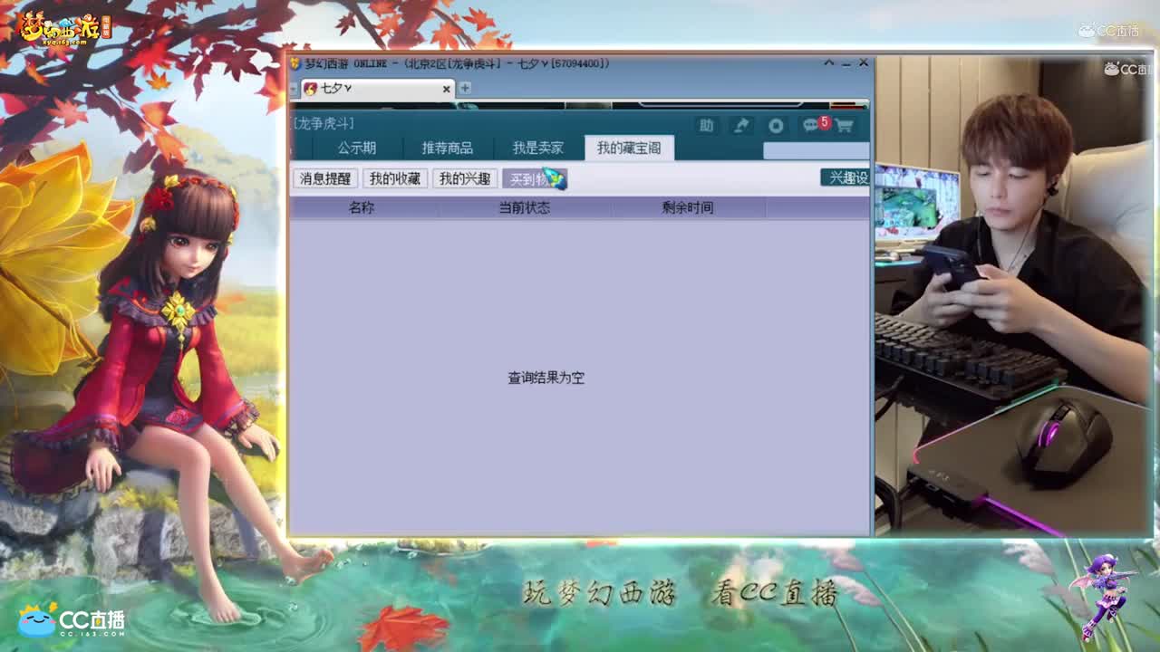The image size is (1160, 652).
Task: Click the share arrow icon
Action: (x=741, y=126)
